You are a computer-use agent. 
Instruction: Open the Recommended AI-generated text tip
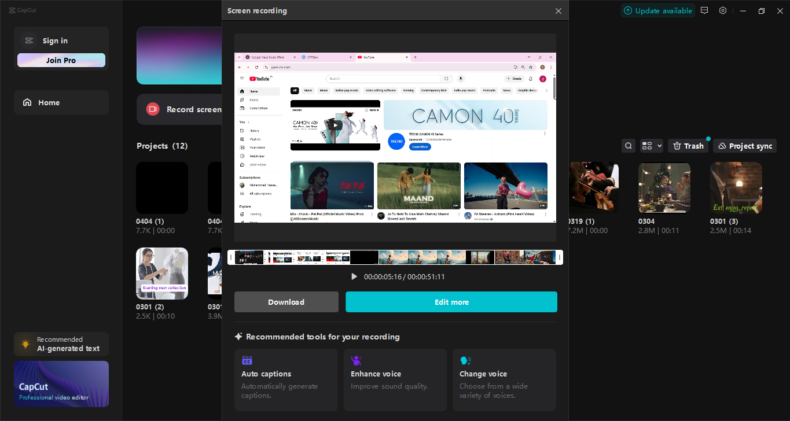(x=61, y=344)
